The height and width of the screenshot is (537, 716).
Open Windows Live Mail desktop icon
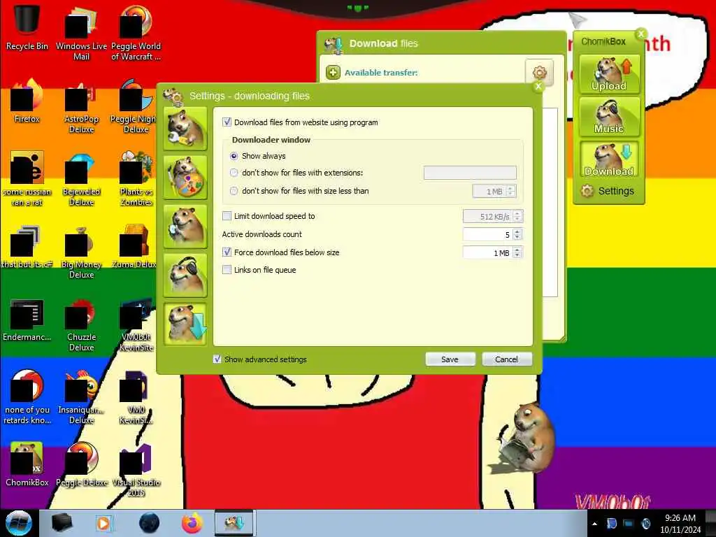pyautogui.click(x=81, y=32)
